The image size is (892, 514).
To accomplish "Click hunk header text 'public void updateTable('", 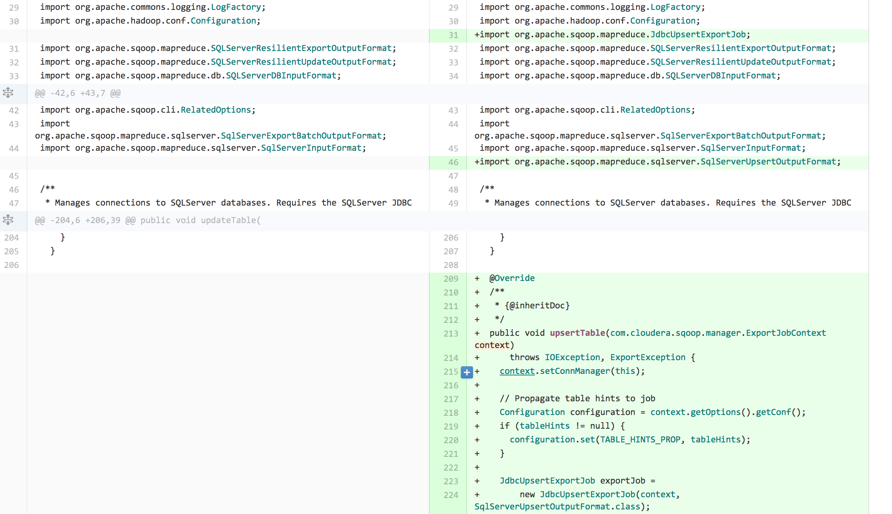I will coord(200,220).
